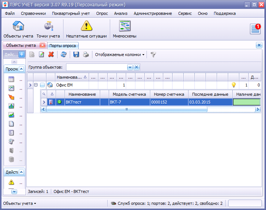Click the green data availability cell
This screenshot has width=266, height=210.
click(246, 102)
